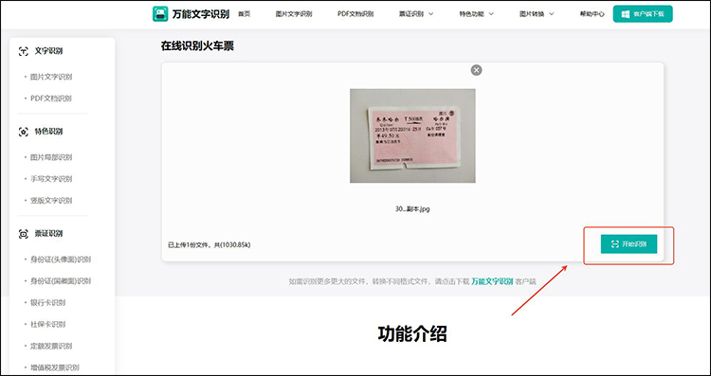
Task: Click the 票证识别 section icon in sidebar
Action: 23,234
